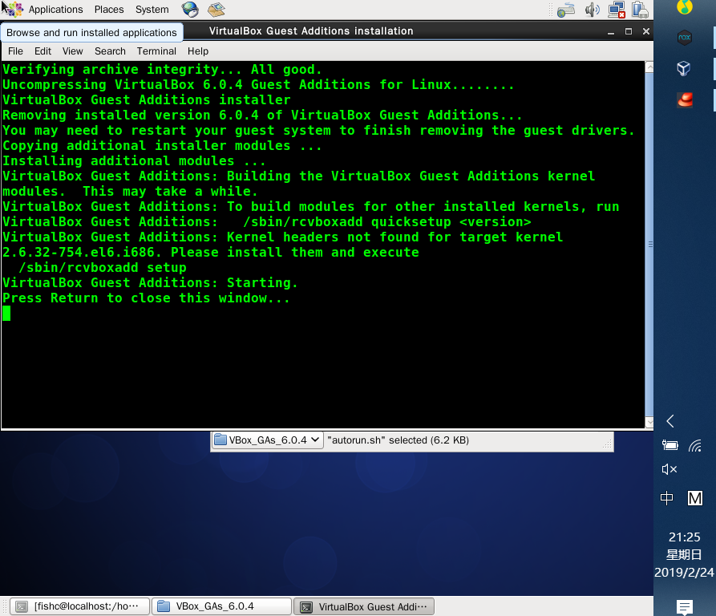Click the terminal scrollbar up arrow

click(x=649, y=67)
